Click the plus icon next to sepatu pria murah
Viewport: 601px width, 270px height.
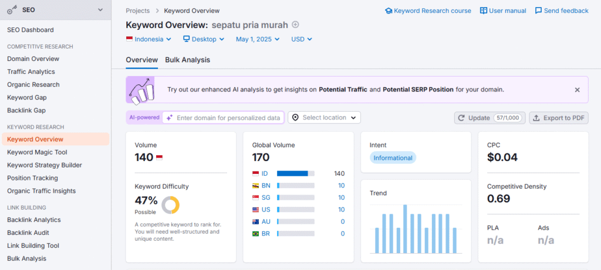click(x=295, y=25)
